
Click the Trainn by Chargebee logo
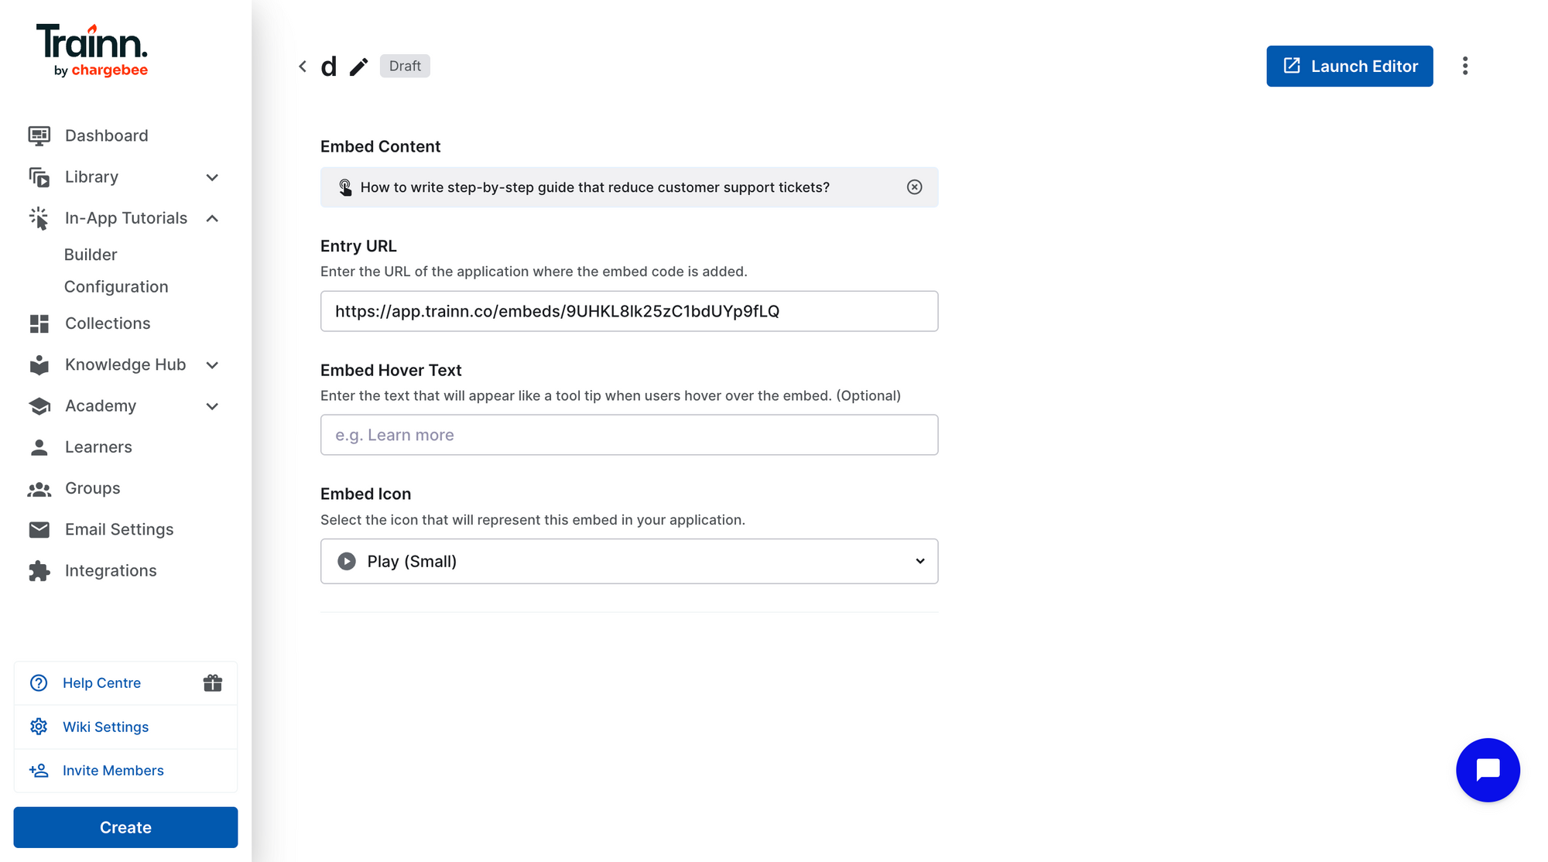click(x=91, y=51)
